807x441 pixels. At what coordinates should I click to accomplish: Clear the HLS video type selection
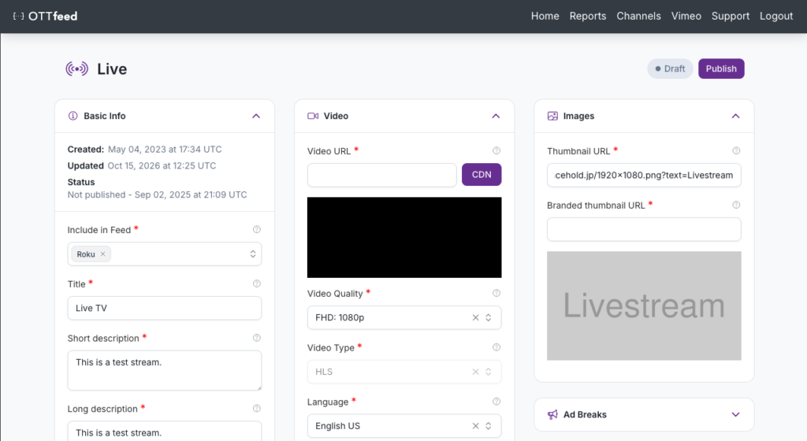click(475, 372)
